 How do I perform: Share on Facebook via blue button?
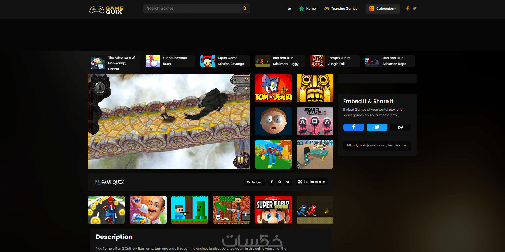(x=353, y=127)
